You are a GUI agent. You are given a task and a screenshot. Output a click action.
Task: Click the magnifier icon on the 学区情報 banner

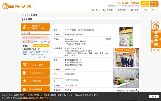(25, 27)
